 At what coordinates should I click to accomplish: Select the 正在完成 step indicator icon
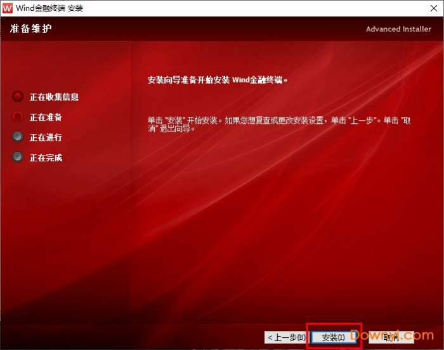coord(18,157)
